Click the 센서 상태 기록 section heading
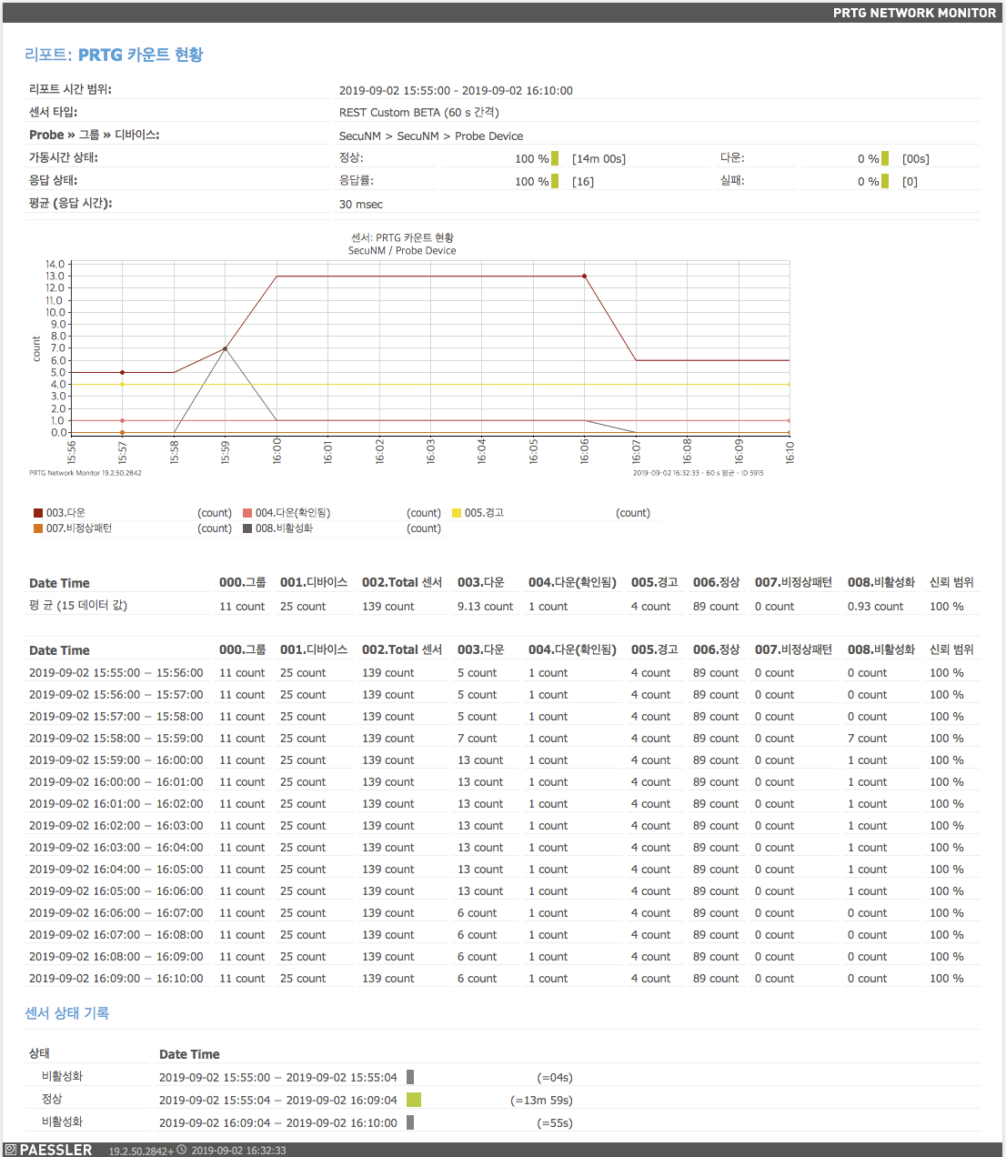 67,1013
